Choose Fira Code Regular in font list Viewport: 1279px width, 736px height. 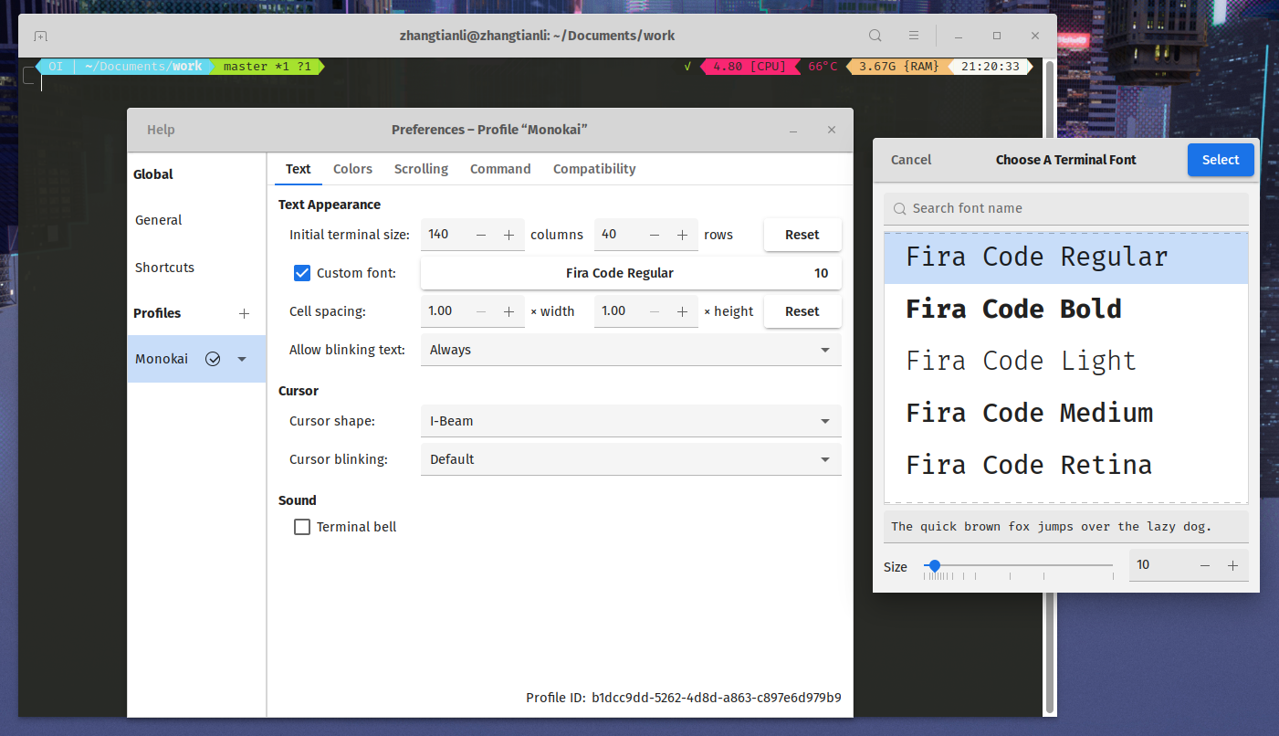coord(1065,258)
